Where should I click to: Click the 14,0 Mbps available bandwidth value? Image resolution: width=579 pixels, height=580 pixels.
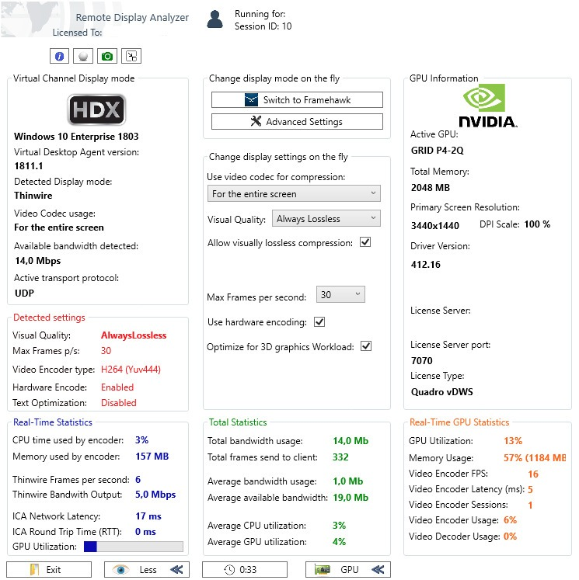(x=38, y=261)
